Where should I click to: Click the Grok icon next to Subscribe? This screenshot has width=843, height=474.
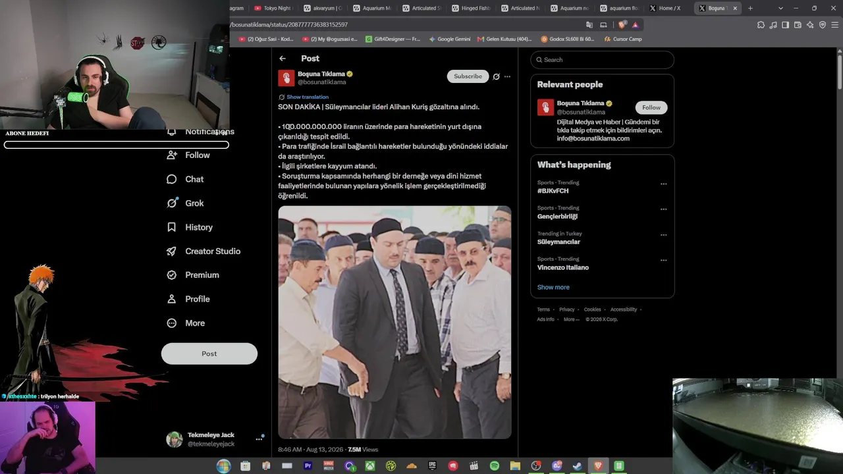(x=496, y=76)
